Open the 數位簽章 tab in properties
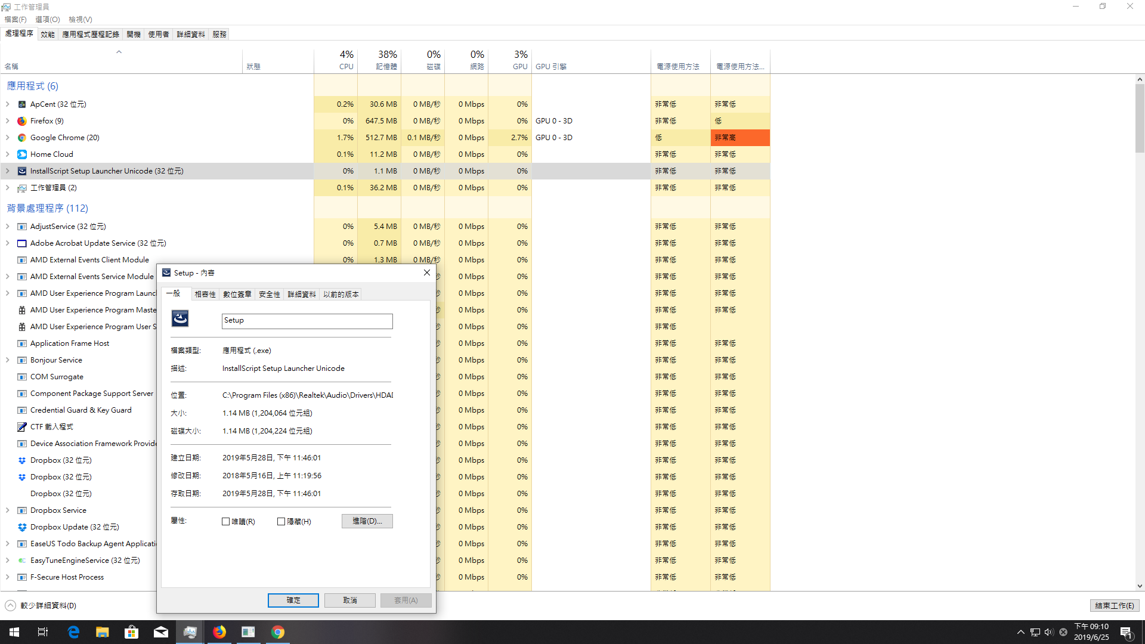This screenshot has width=1145, height=644. coord(237,295)
